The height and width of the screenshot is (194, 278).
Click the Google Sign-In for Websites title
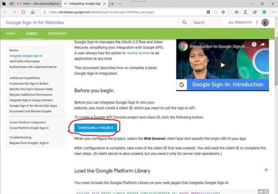pyautogui.click(x=35, y=23)
